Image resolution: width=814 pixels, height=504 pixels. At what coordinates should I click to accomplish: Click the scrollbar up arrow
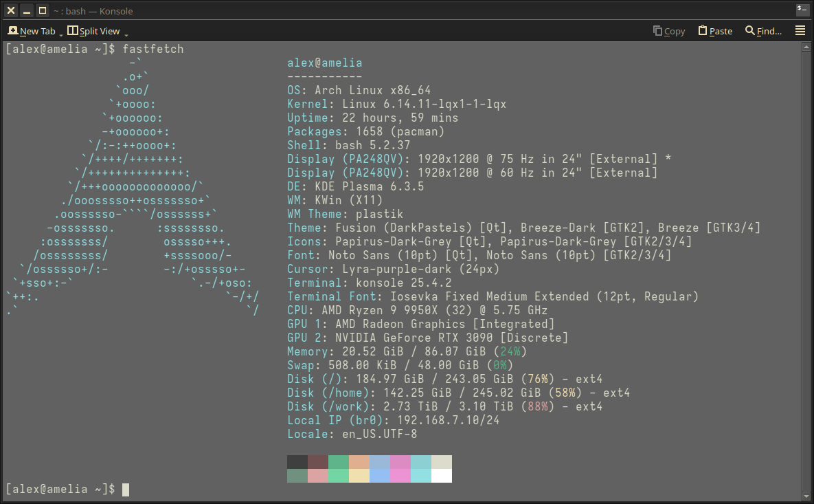coord(806,47)
